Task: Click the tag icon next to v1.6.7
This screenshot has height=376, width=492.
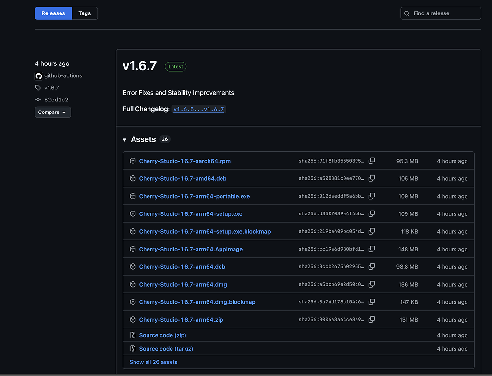Action: click(38, 88)
